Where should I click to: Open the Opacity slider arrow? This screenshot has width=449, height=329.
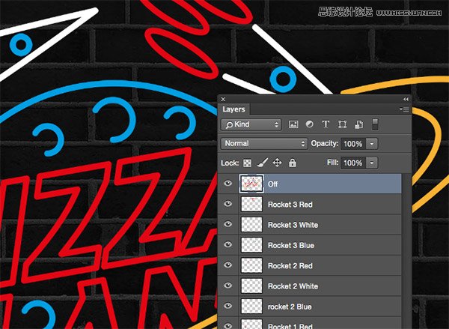tap(372, 144)
